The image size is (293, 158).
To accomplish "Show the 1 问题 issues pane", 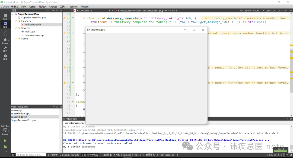I will [53, 155].
